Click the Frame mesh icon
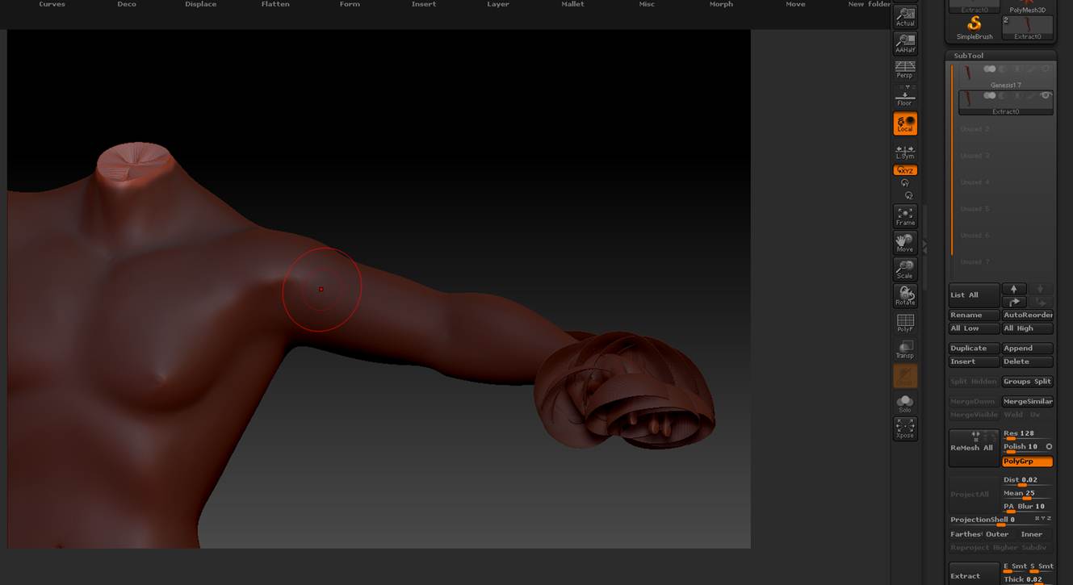Image resolution: width=1073 pixels, height=585 pixels. pos(905,216)
